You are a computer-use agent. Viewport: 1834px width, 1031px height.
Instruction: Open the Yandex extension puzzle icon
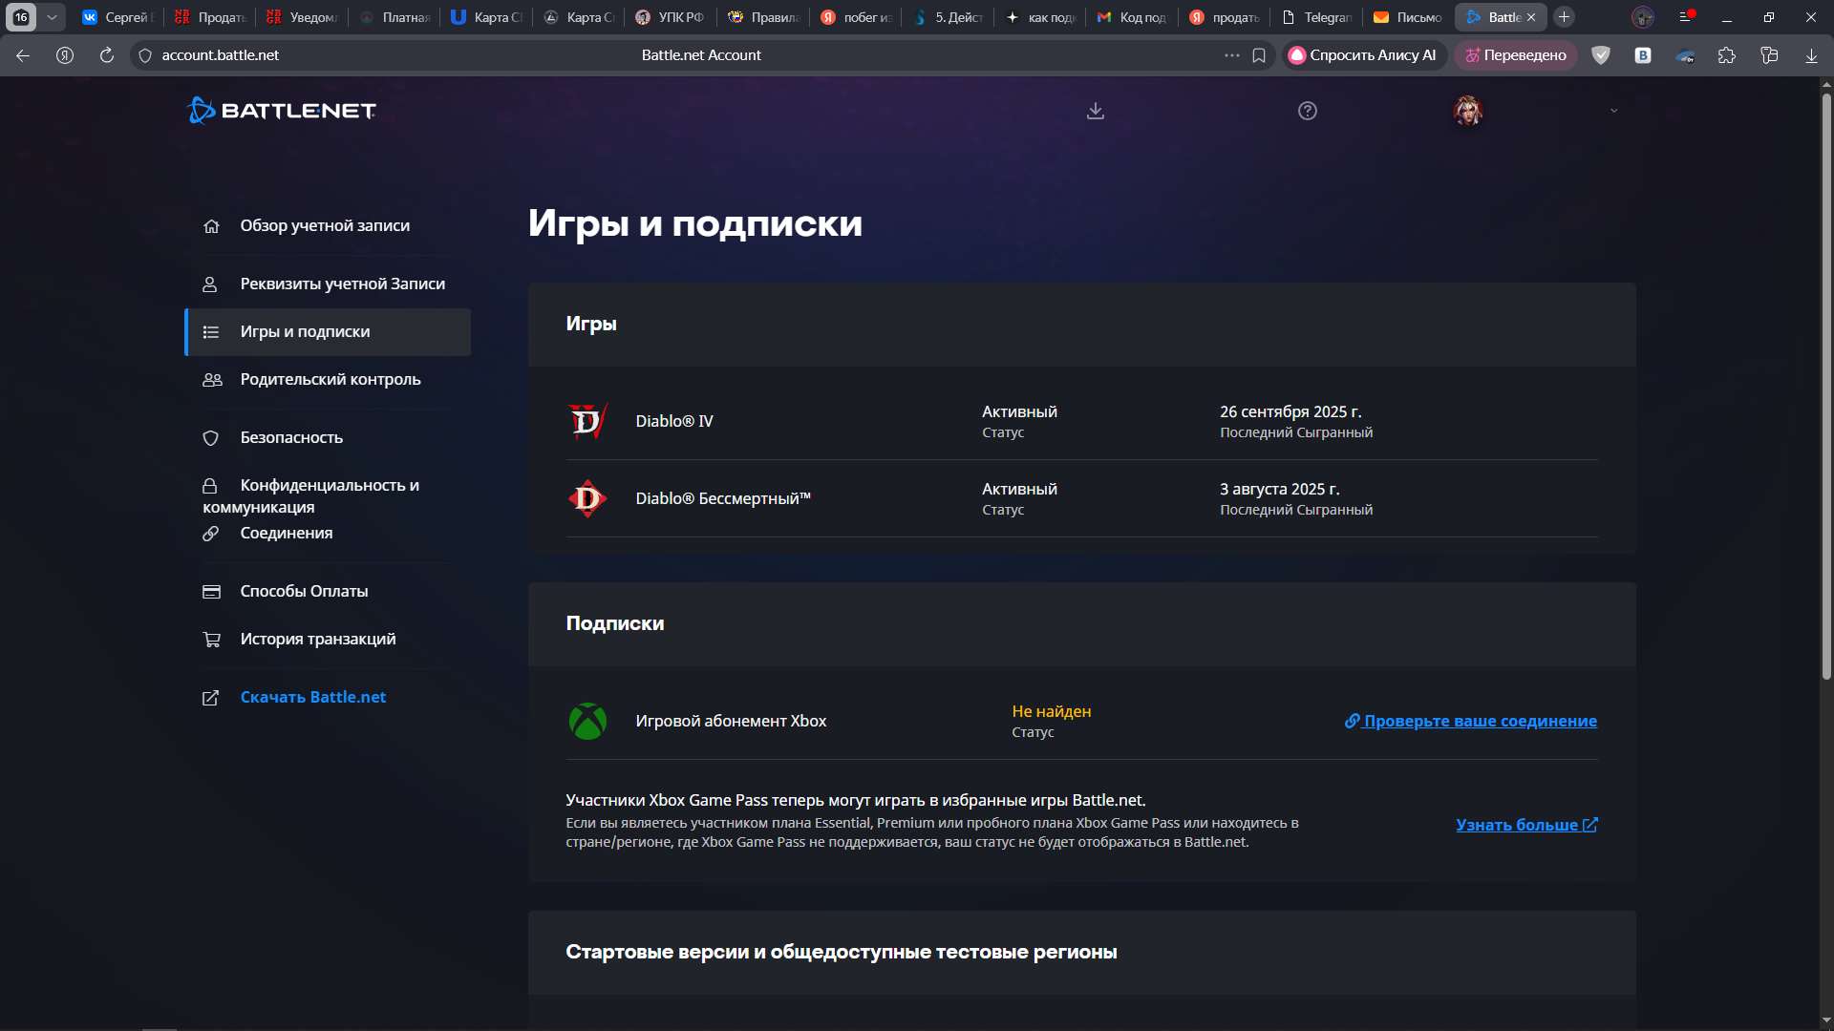pyautogui.click(x=1727, y=55)
